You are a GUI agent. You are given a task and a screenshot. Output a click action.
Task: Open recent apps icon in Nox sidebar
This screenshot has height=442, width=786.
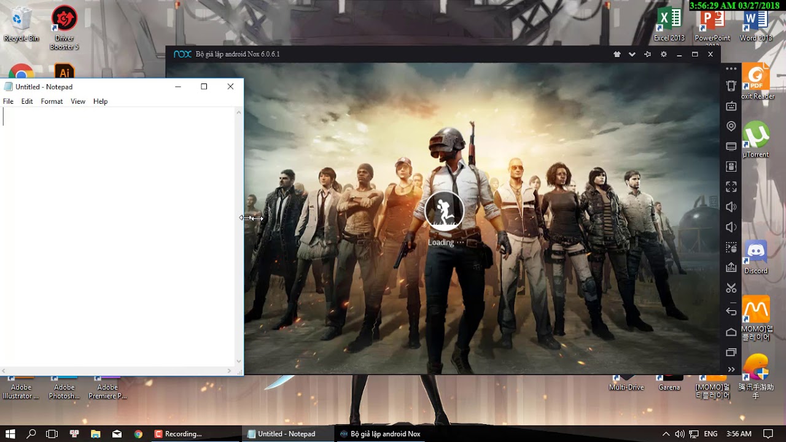pyautogui.click(x=731, y=352)
